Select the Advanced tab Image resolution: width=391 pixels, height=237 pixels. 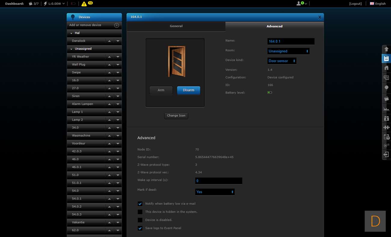(274, 26)
